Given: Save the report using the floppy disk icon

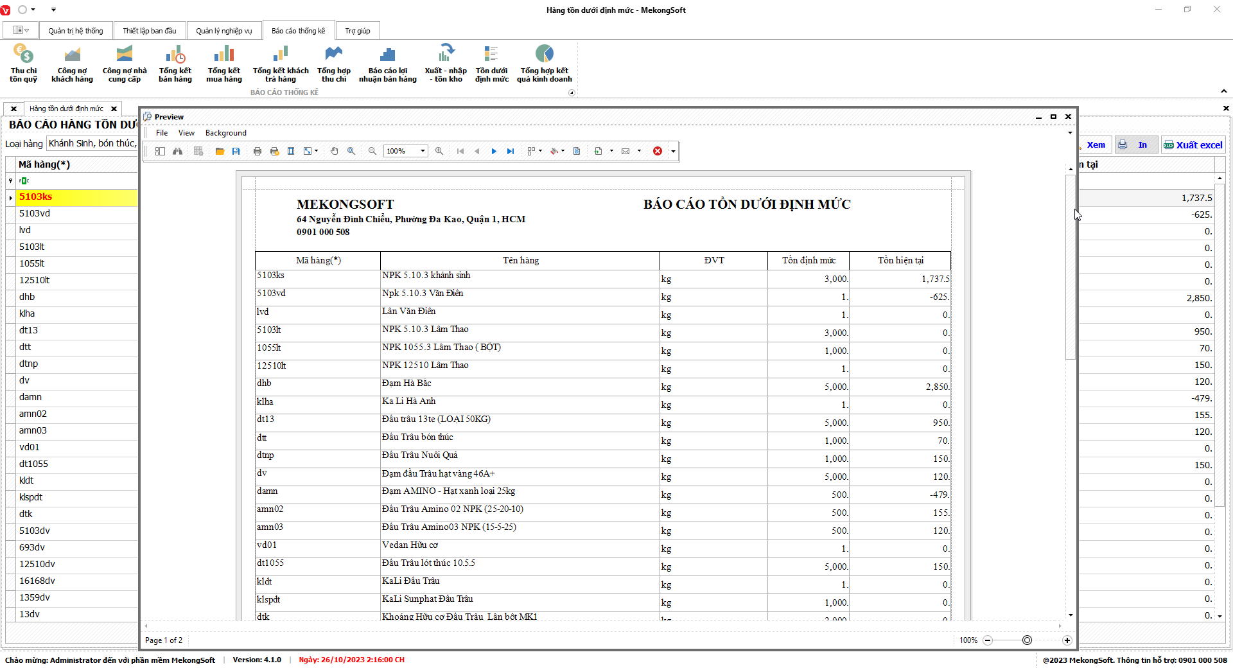Looking at the screenshot, I should pyautogui.click(x=236, y=151).
